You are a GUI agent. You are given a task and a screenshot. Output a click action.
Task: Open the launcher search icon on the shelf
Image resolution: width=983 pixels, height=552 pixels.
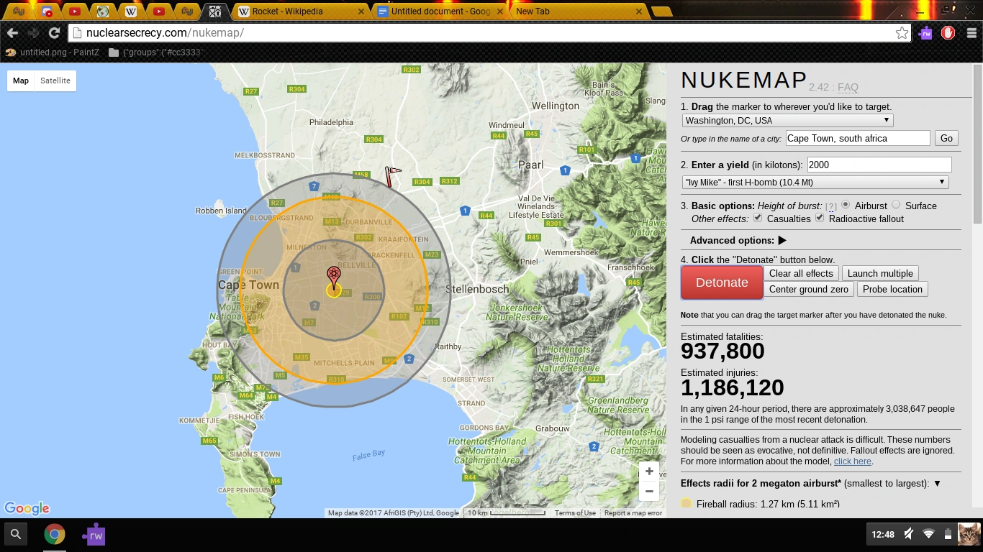(16, 534)
